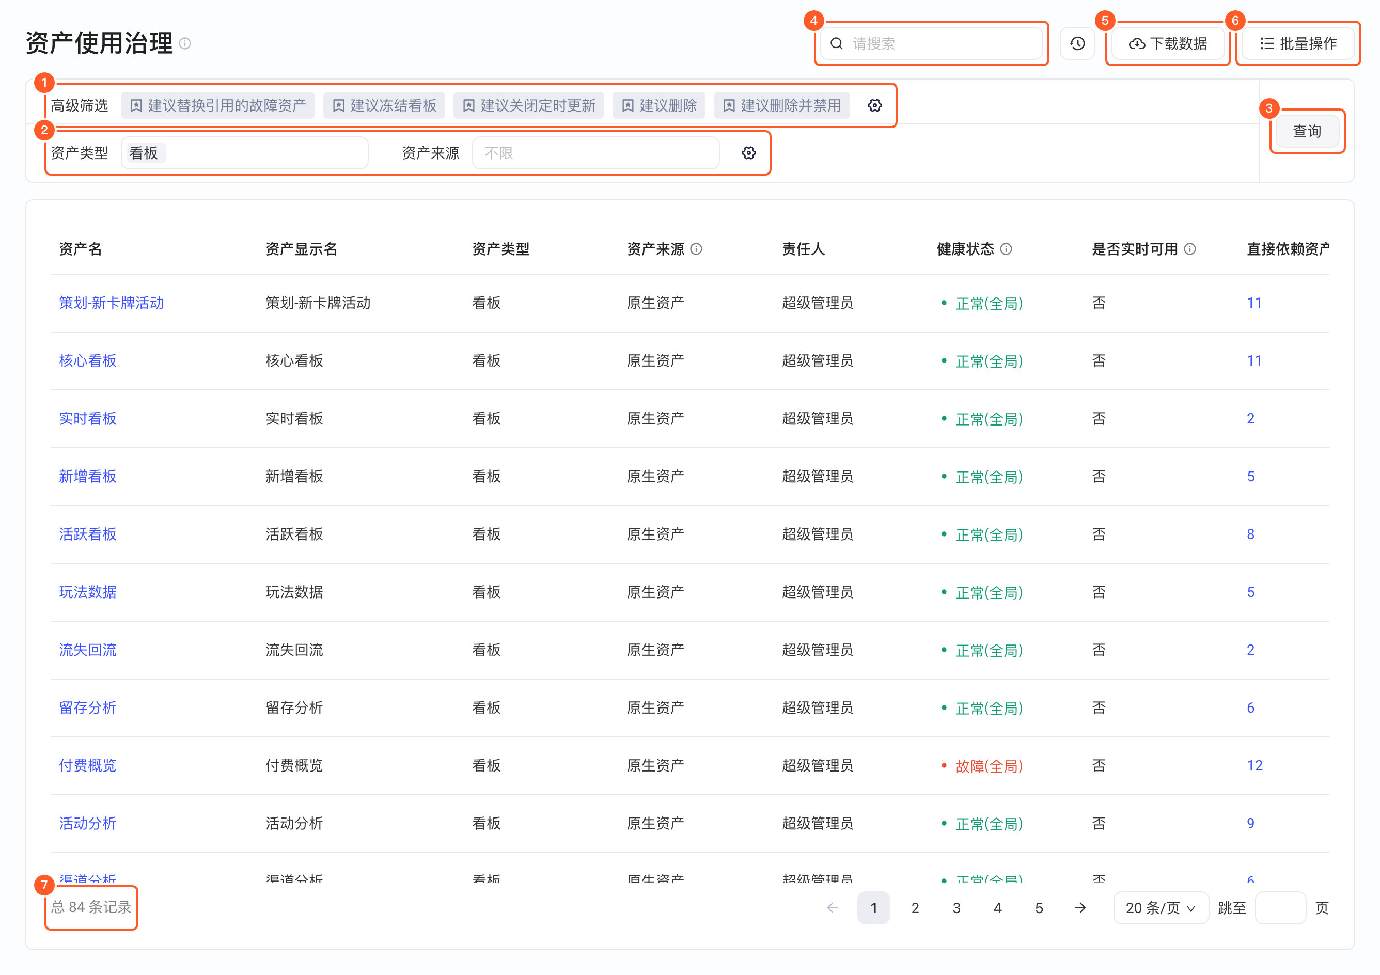Toggle filter 建议冻结看板
This screenshot has height=975, width=1380.
click(x=384, y=105)
